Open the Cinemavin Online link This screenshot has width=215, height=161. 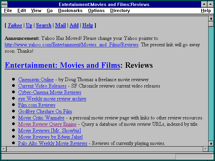[x=36, y=79]
